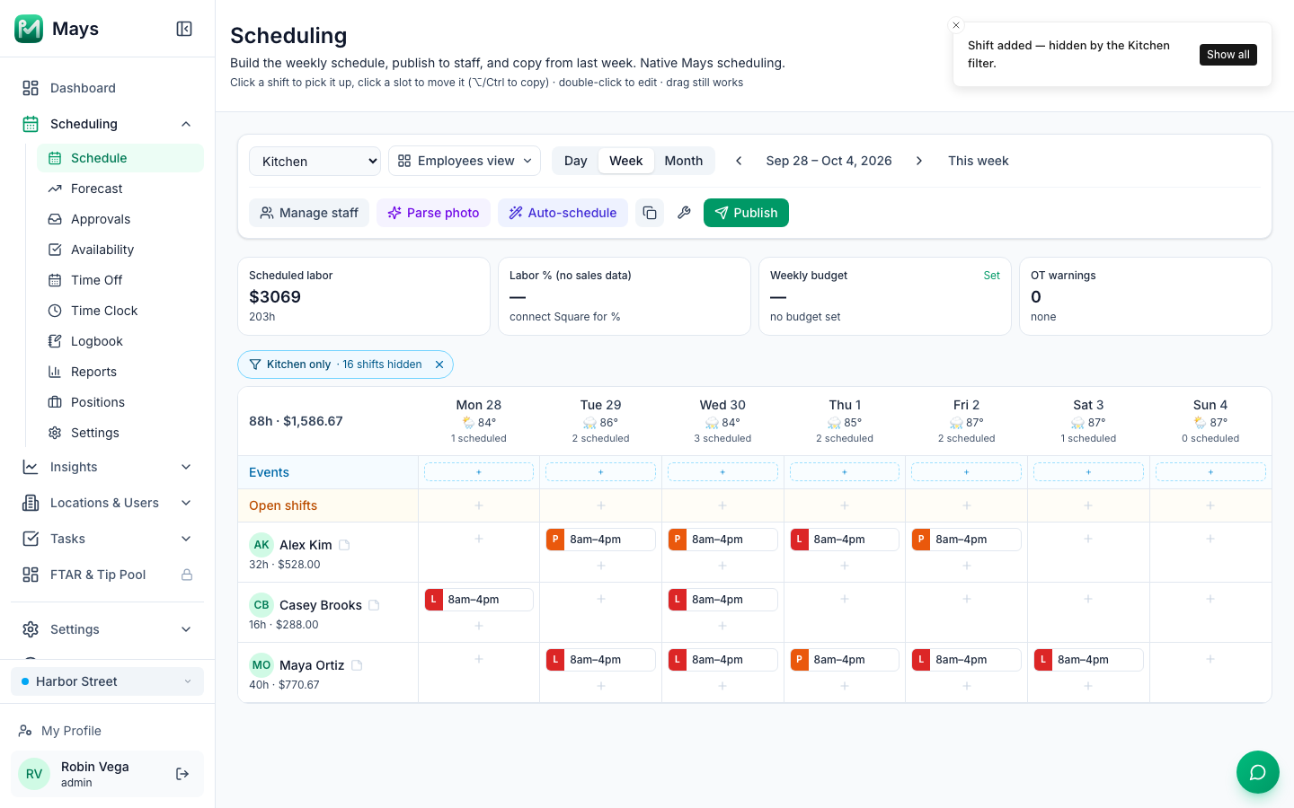
Task: Open Logbook page
Action: [x=120, y=341]
